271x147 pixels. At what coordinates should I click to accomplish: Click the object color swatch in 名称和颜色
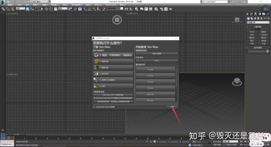[268, 51]
